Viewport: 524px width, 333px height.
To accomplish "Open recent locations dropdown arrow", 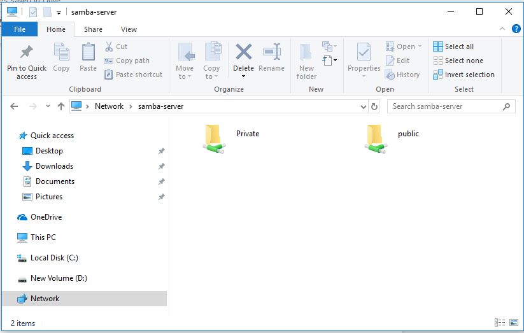I will (48, 106).
